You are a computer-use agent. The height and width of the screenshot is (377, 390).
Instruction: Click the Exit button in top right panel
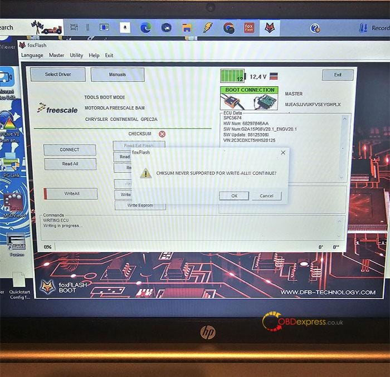pyautogui.click(x=338, y=75)
